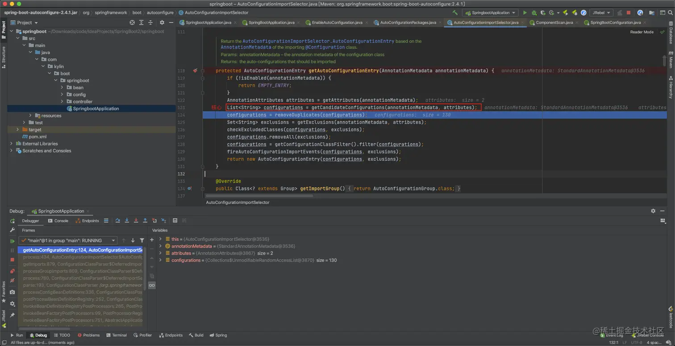Click Step Into in the debugger toolbar
This screenshot has width=675, height=346.
(x=127, y=220)
